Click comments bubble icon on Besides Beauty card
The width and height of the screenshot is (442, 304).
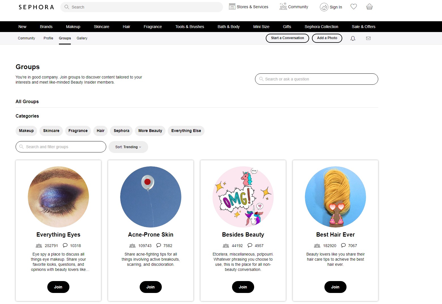(250, 245)
